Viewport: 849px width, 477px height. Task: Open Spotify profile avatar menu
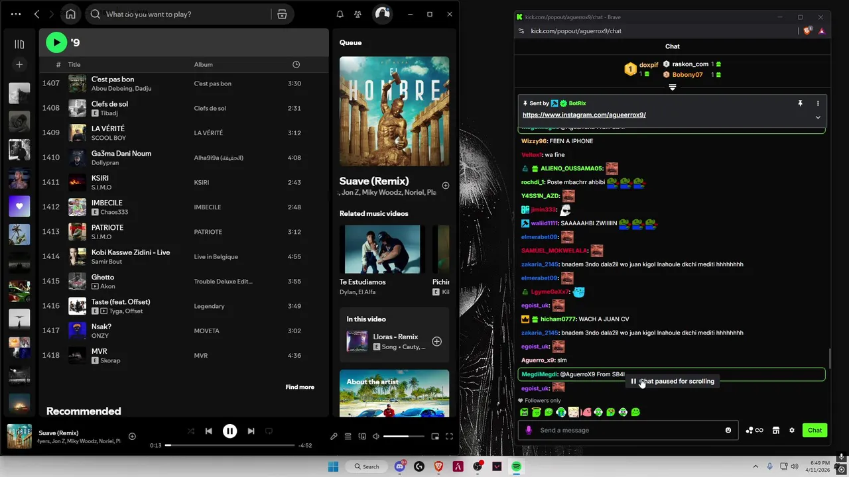tap(382, 14)
